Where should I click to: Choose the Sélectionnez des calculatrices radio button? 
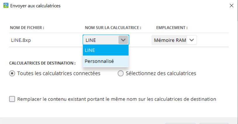coord(120,74)
